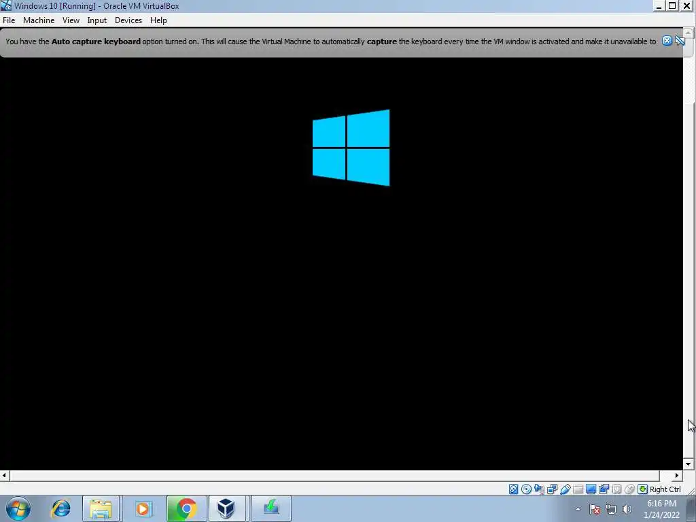Screen dimensions: 696x522
Task: Open the File menu
Action: click(x=9, y=20)
